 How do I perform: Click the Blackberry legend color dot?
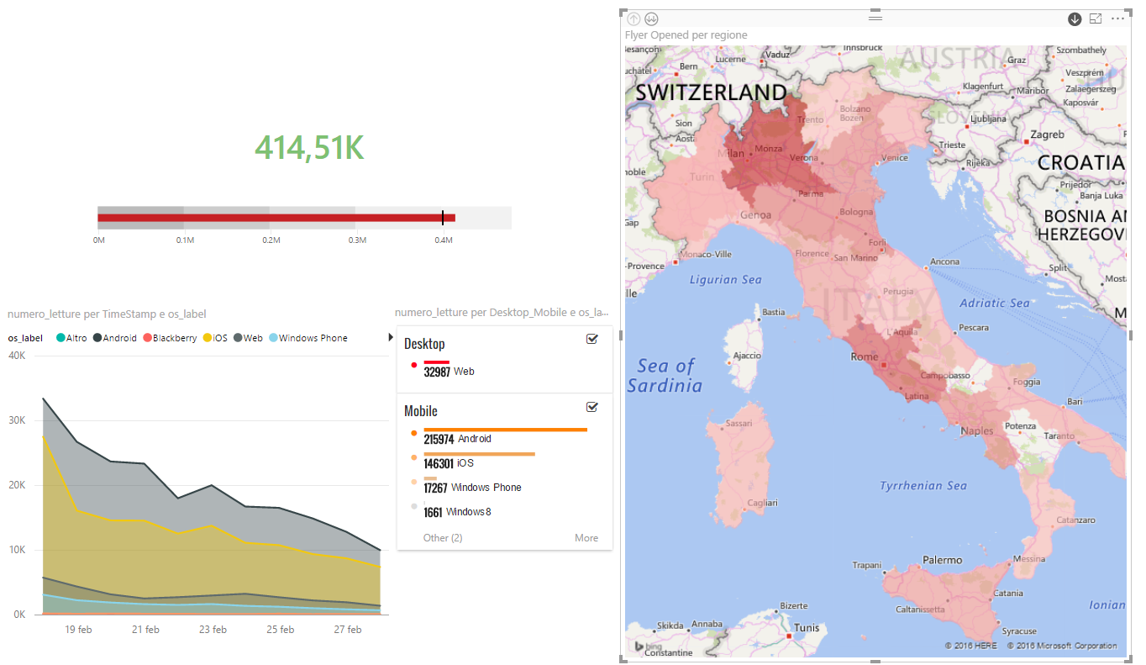coord(147,338)
